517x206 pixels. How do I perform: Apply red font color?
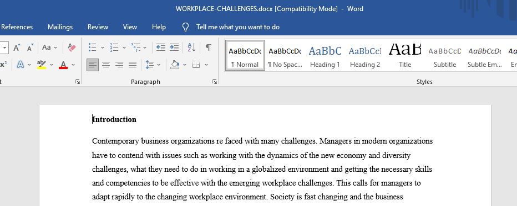coord(63,65)
